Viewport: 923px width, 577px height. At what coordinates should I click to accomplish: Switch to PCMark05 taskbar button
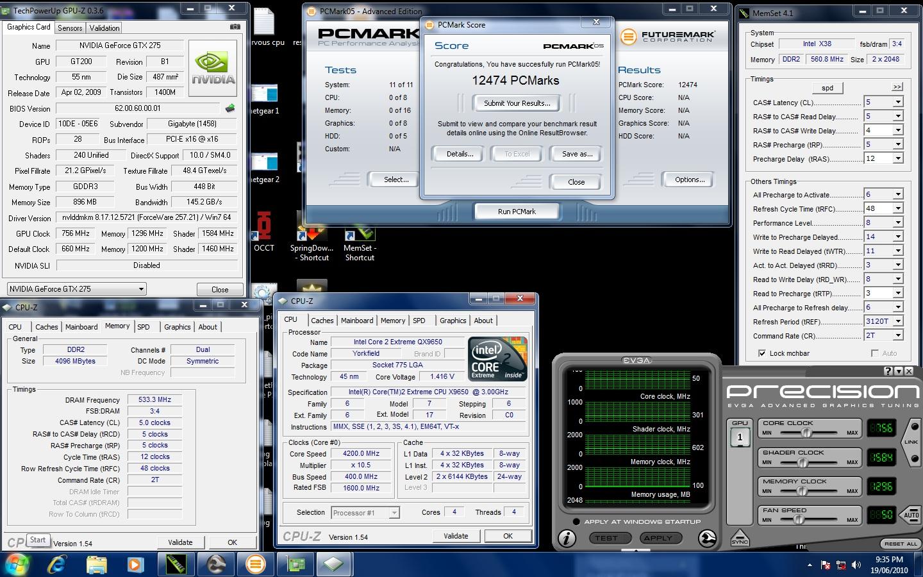point(255,564)
